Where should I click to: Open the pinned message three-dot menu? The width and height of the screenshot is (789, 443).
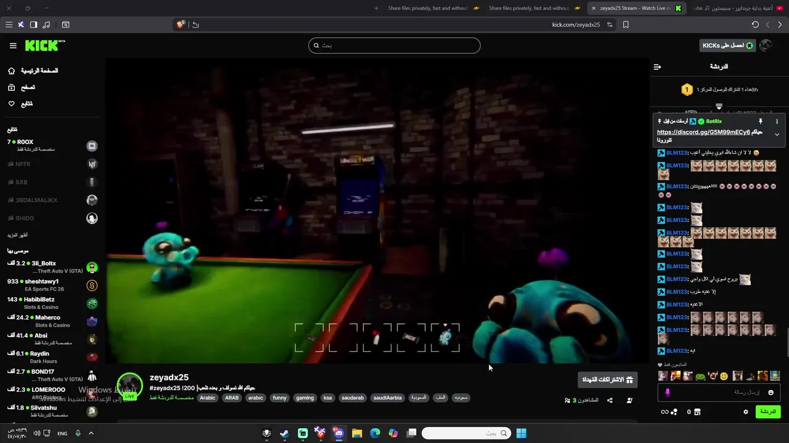(x=777, y=122)
